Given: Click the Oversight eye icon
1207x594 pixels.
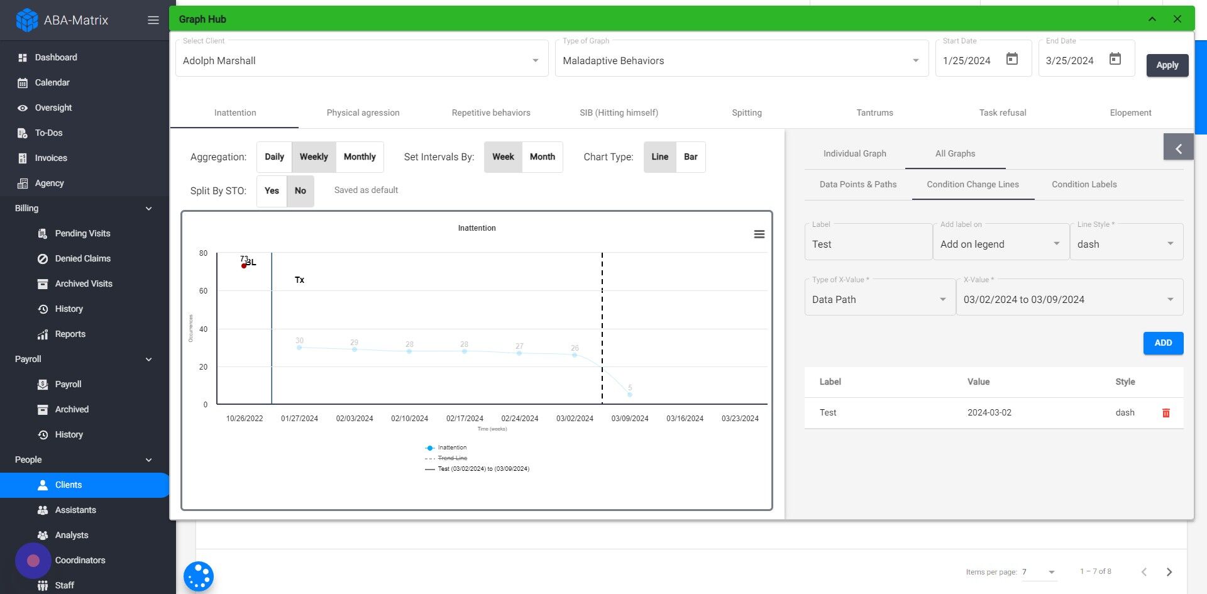Looking at the screenshot, I should 23,107.
